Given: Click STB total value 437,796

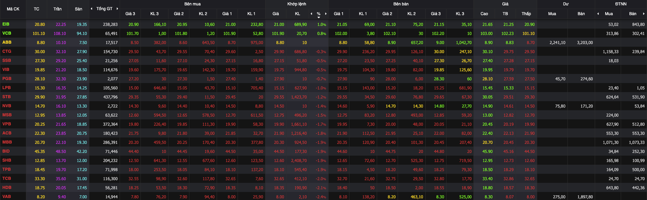Looking at the screenshot, I should point(110,97).
